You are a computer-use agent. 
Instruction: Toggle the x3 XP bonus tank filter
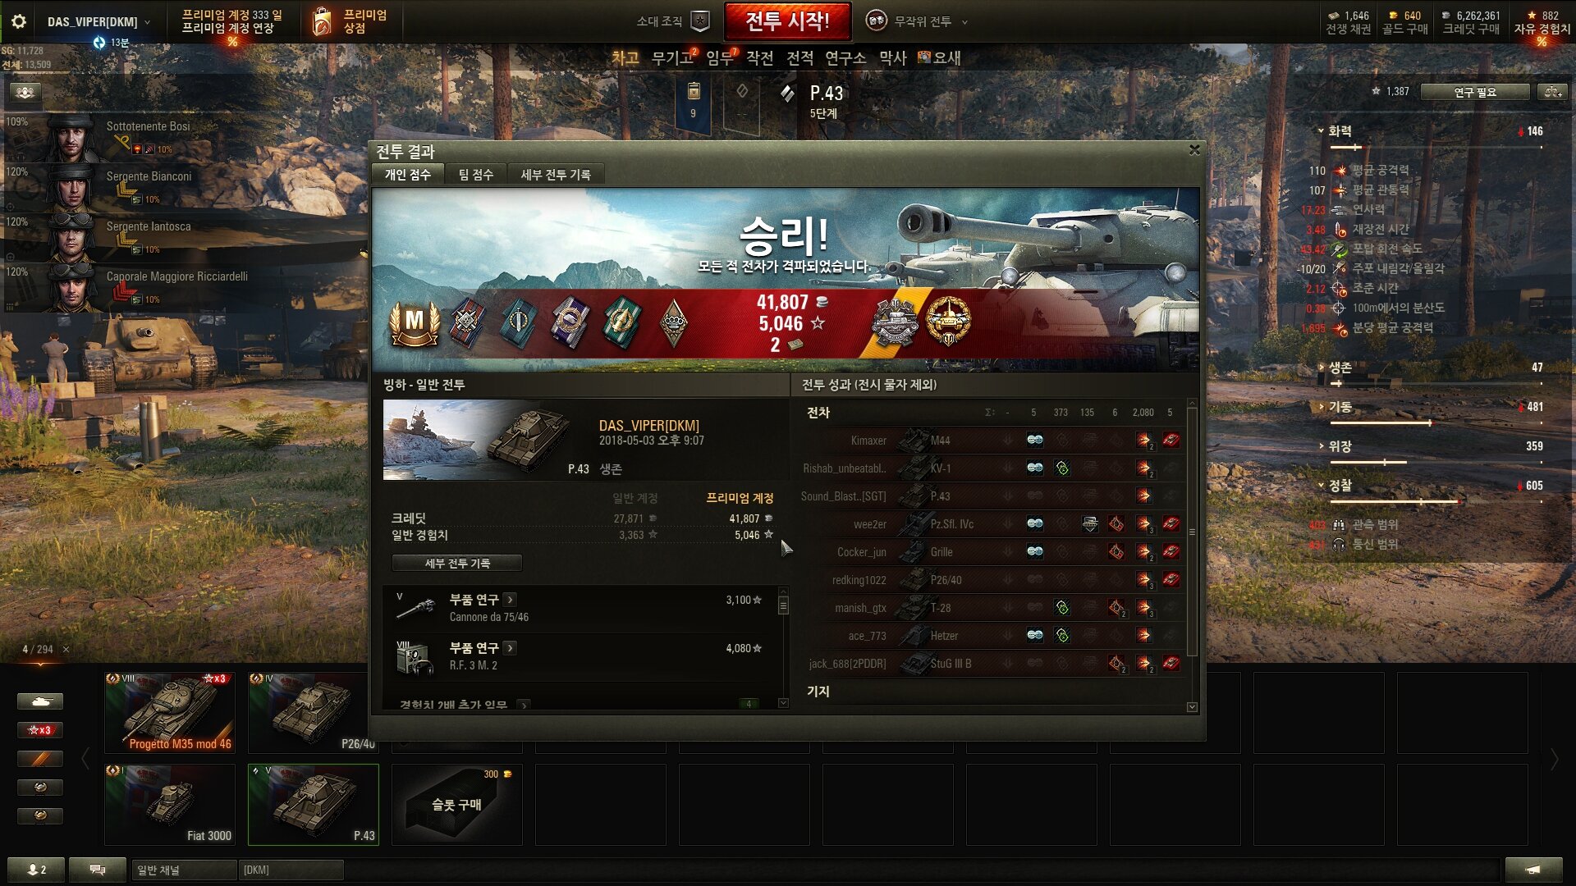click(39, 730)
